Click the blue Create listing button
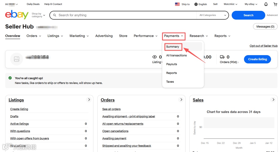This screenshot has width=279, height=152. click(x=257, y=59)
